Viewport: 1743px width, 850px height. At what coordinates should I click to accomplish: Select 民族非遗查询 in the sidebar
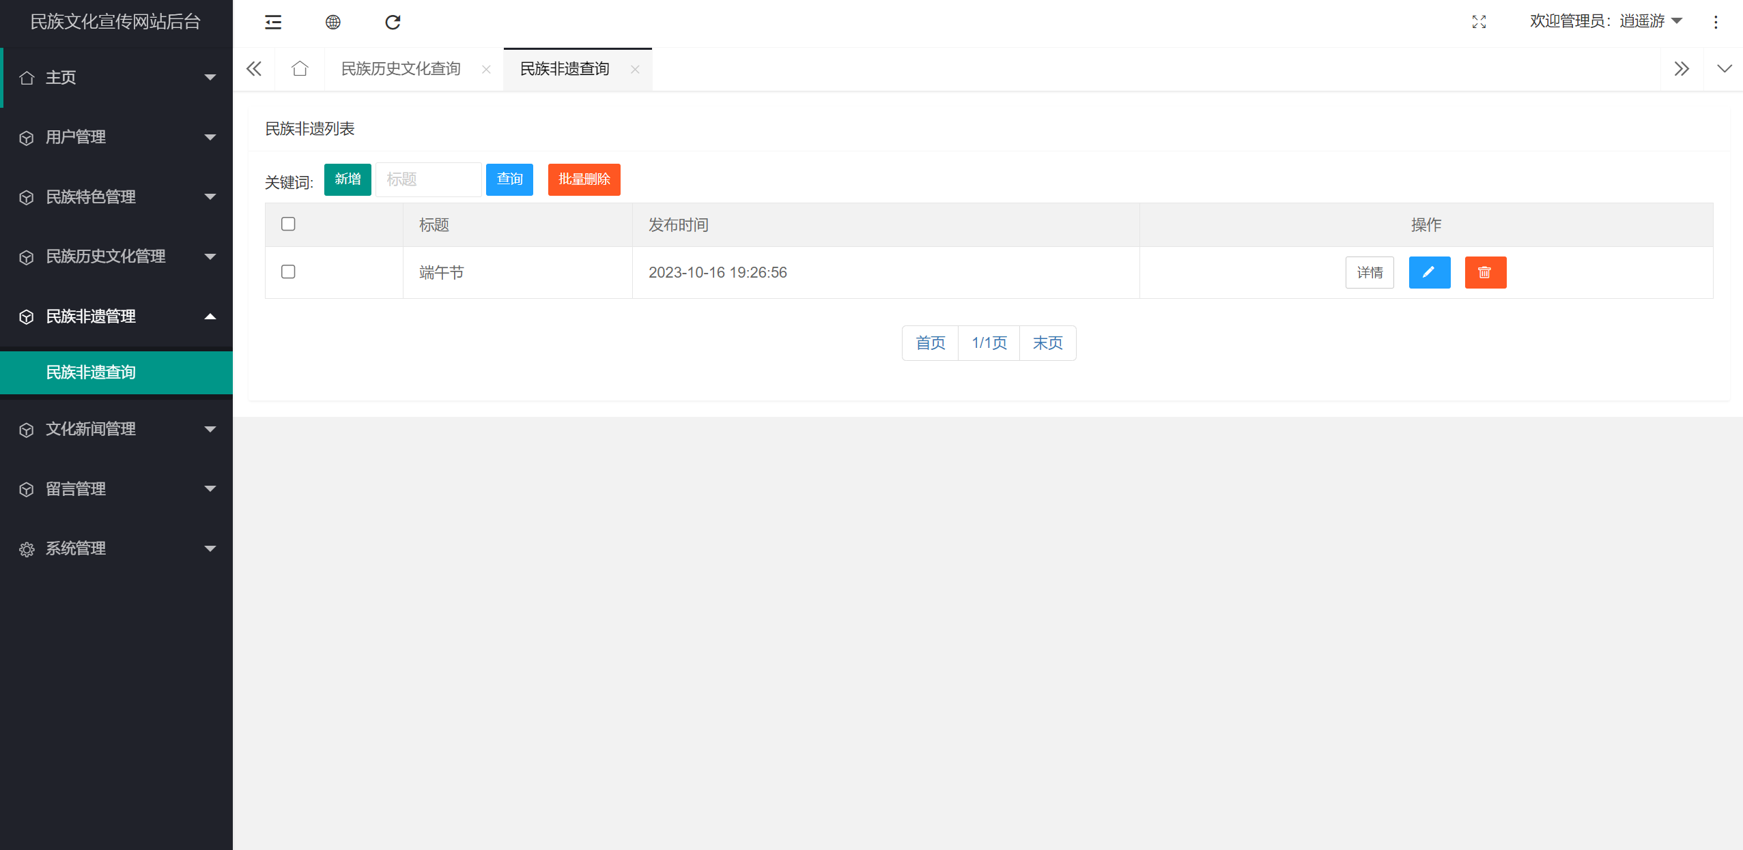(91, 372)
